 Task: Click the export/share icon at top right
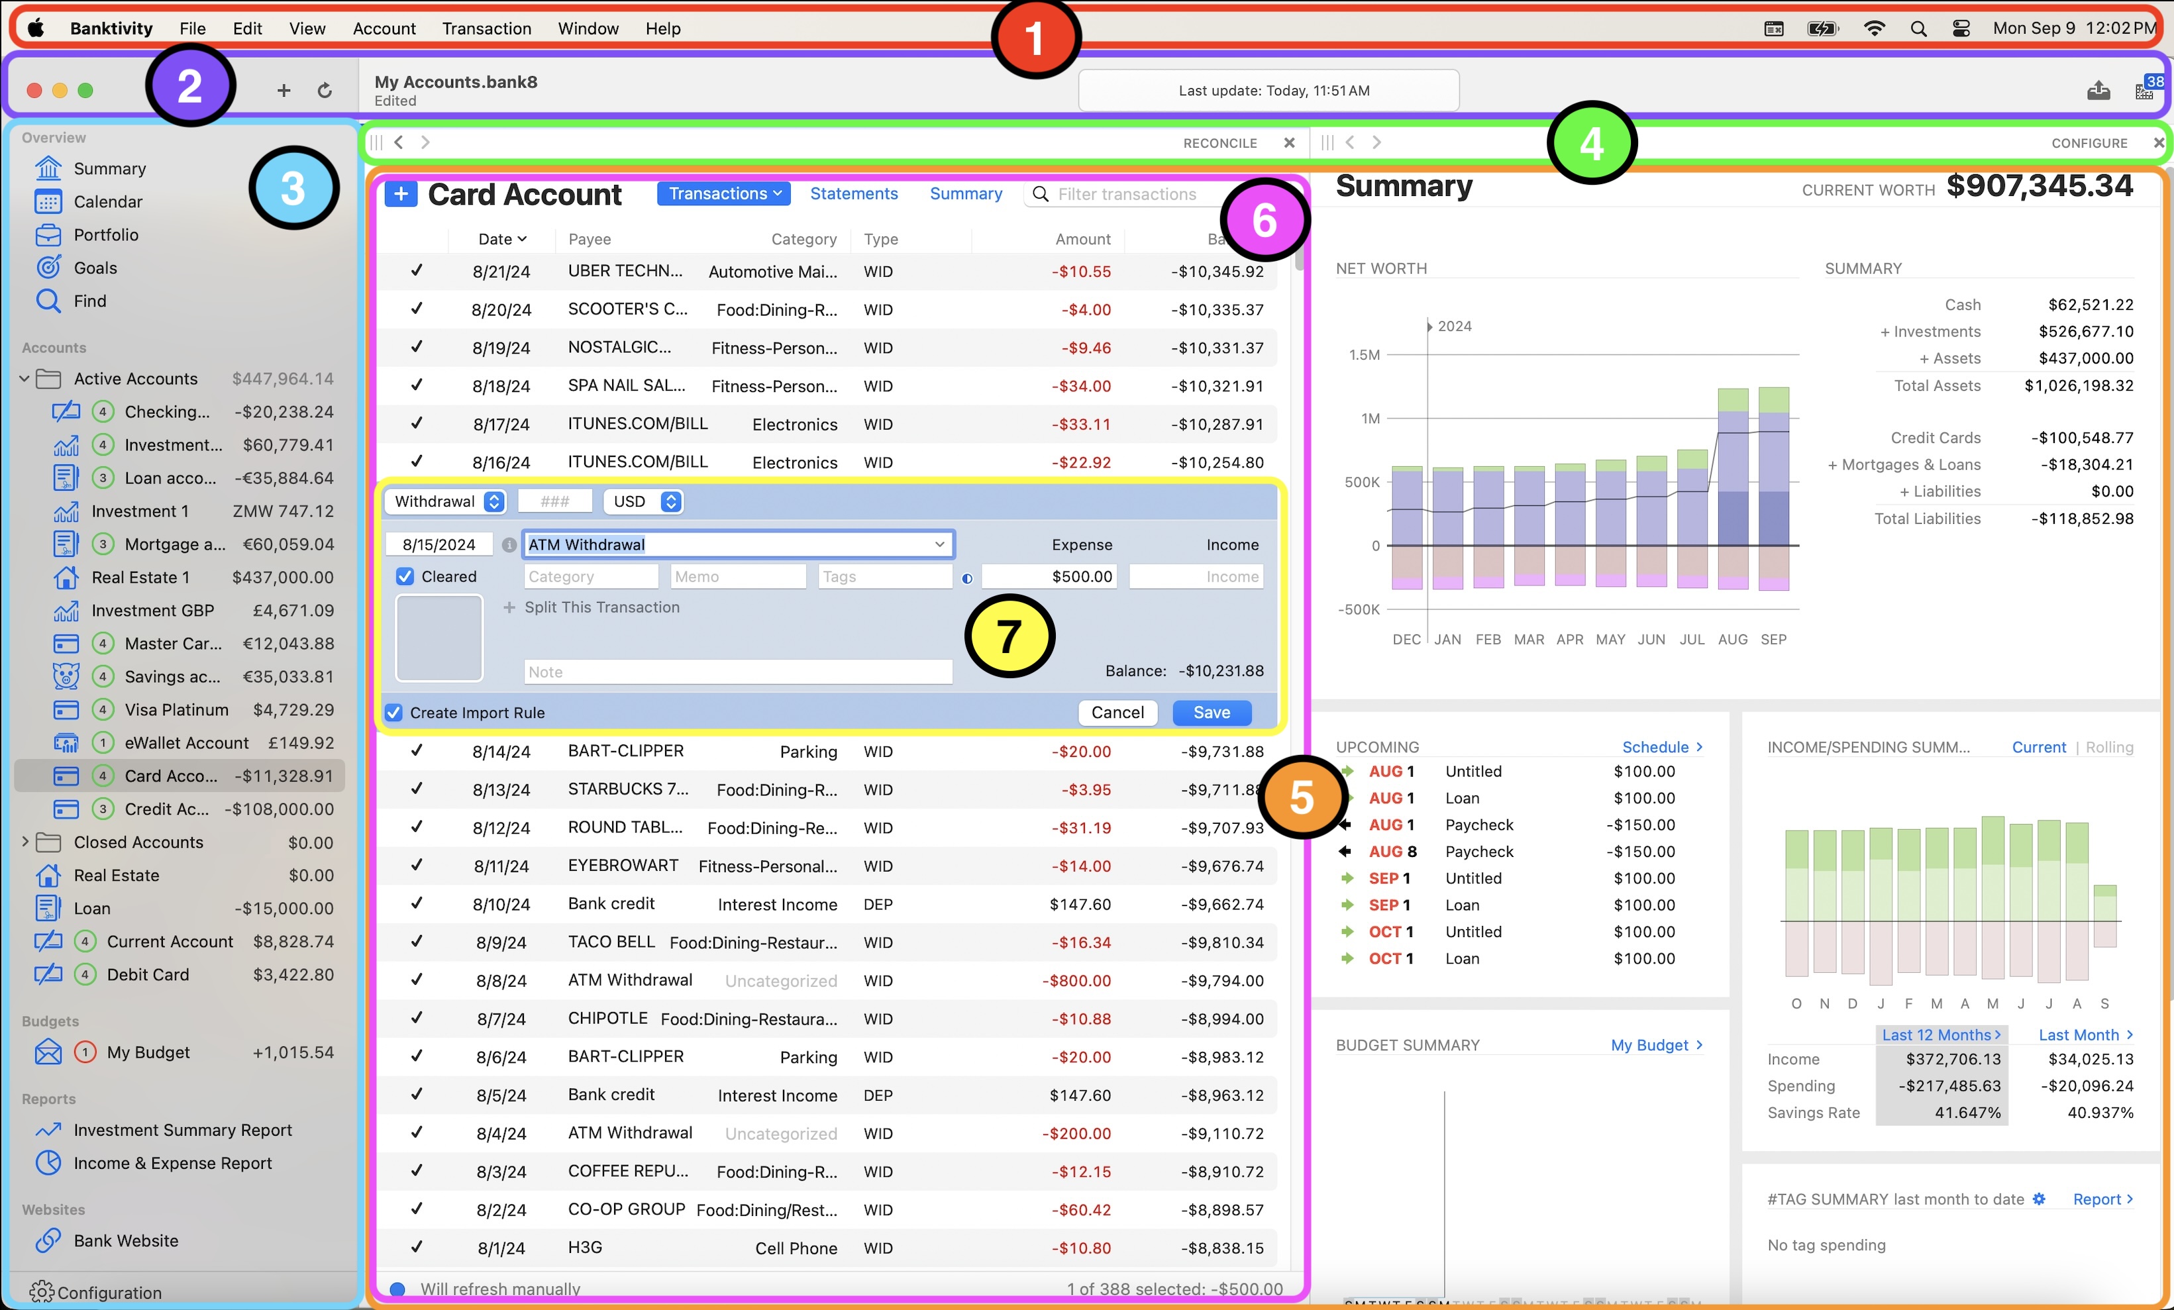[2098, 90]
